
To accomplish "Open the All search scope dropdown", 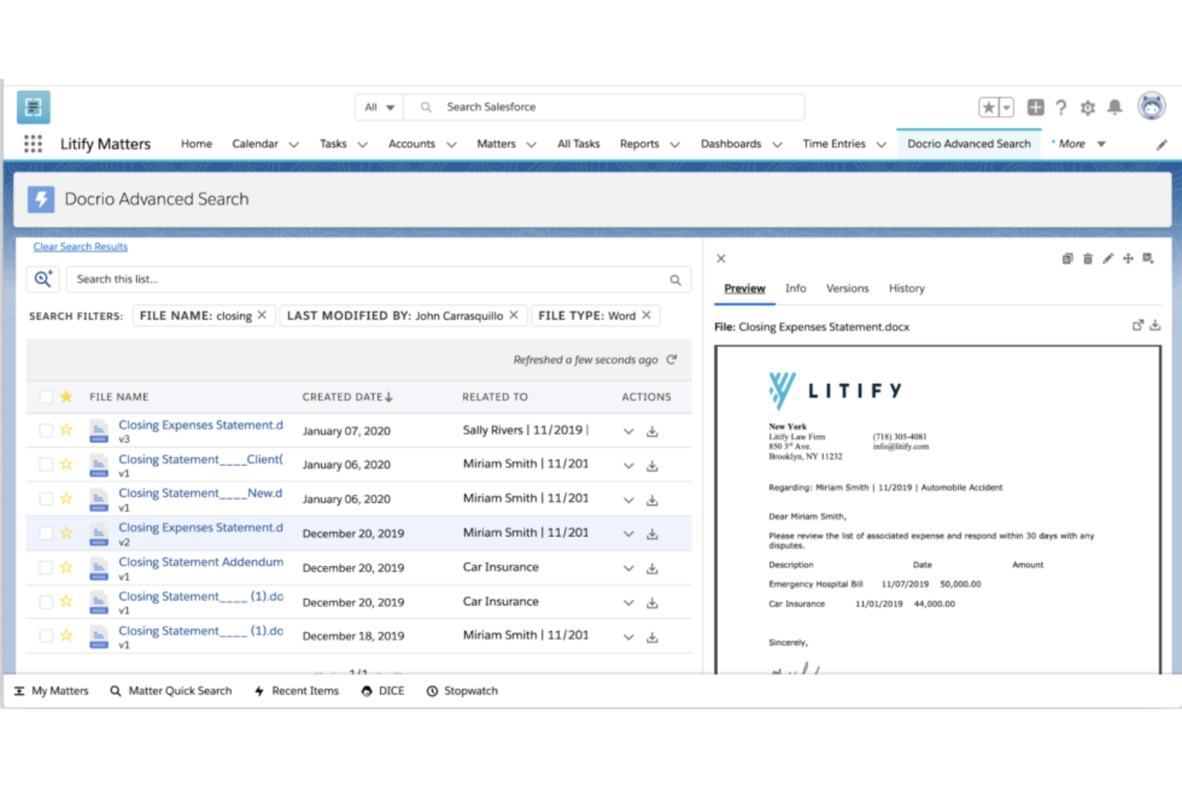I will [x=379, y=107].
